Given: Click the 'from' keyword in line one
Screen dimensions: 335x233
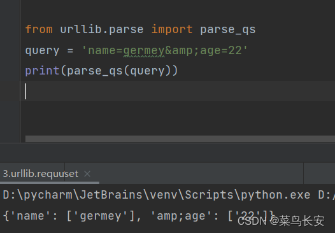Looking at the screenshot, I should [39, 29].
